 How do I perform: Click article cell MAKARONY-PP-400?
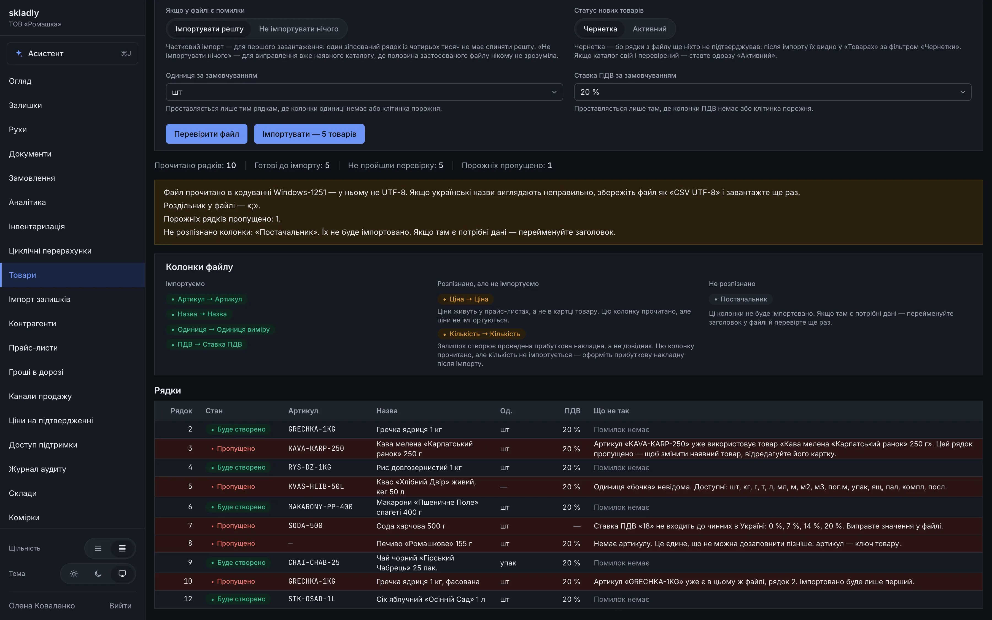click(x=320, y=507)
